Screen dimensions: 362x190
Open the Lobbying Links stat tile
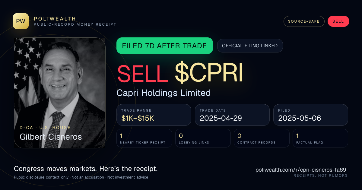[203, 138]
